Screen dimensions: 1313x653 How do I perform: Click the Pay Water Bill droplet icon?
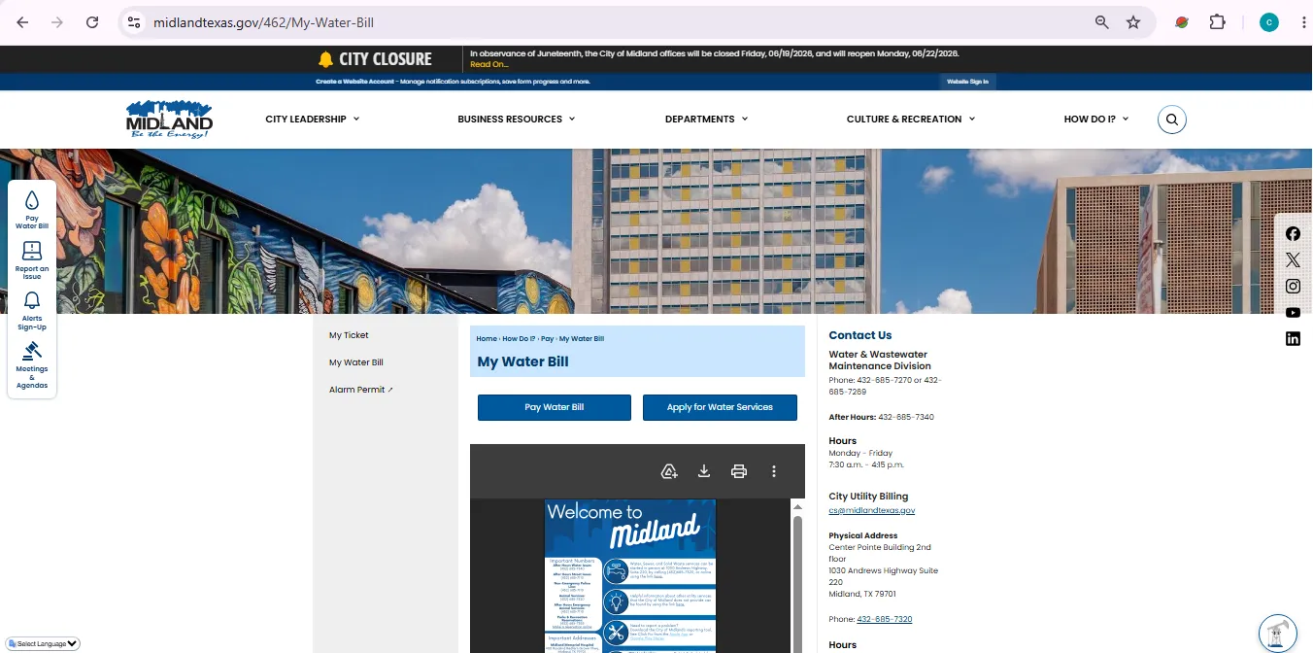[32, 200]
